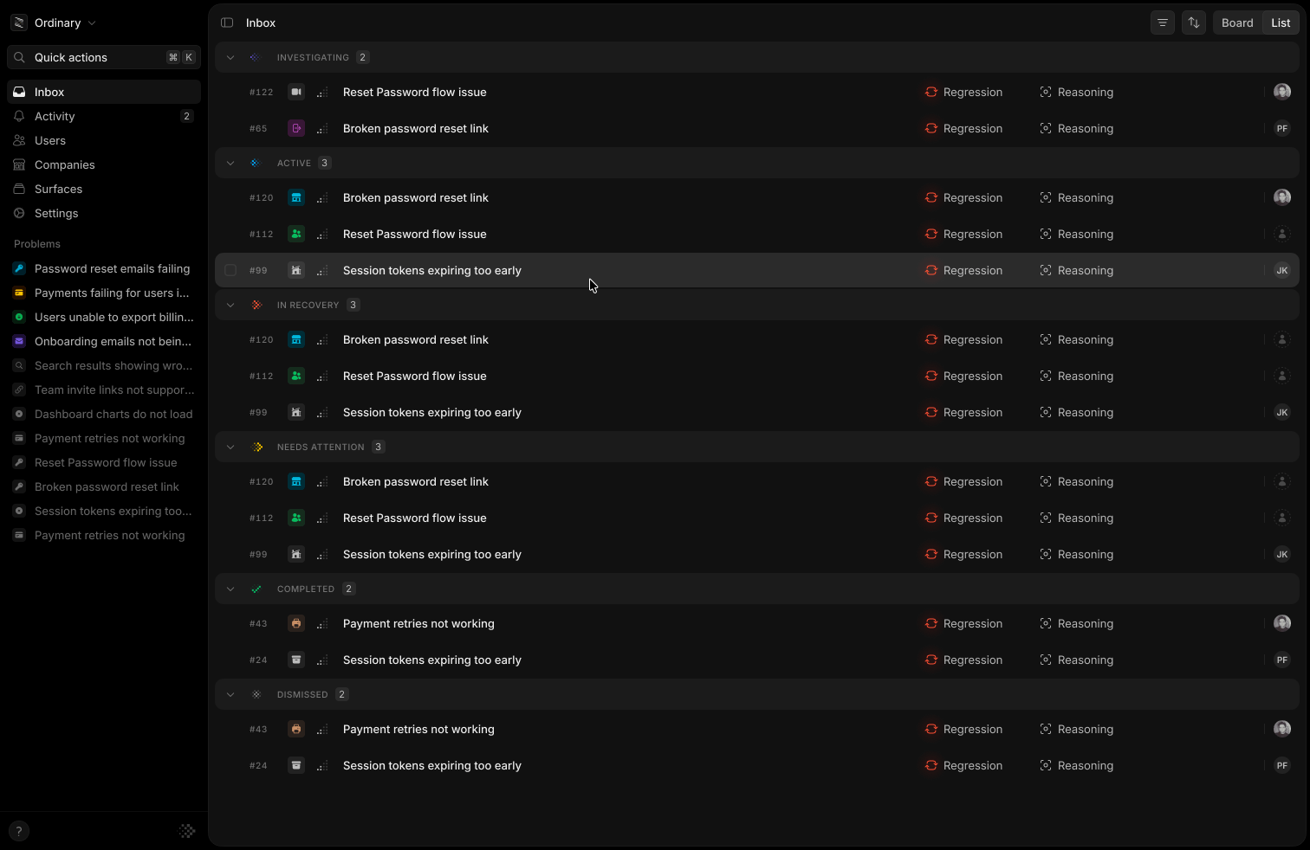
Task: Toggle the sidebar panel icon beside Inbox title
Action: [227, 23]
